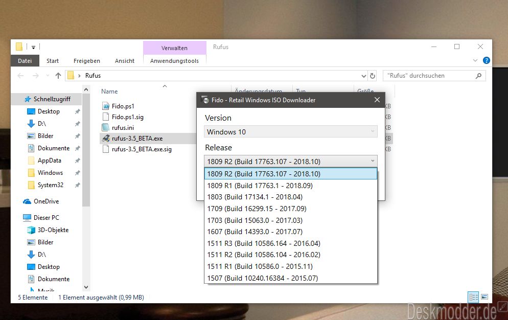Image resolution: width=508 pixels, height=320 pixels.
Task: Click the Fido.ps1.sig file icon
Action: 106,117
